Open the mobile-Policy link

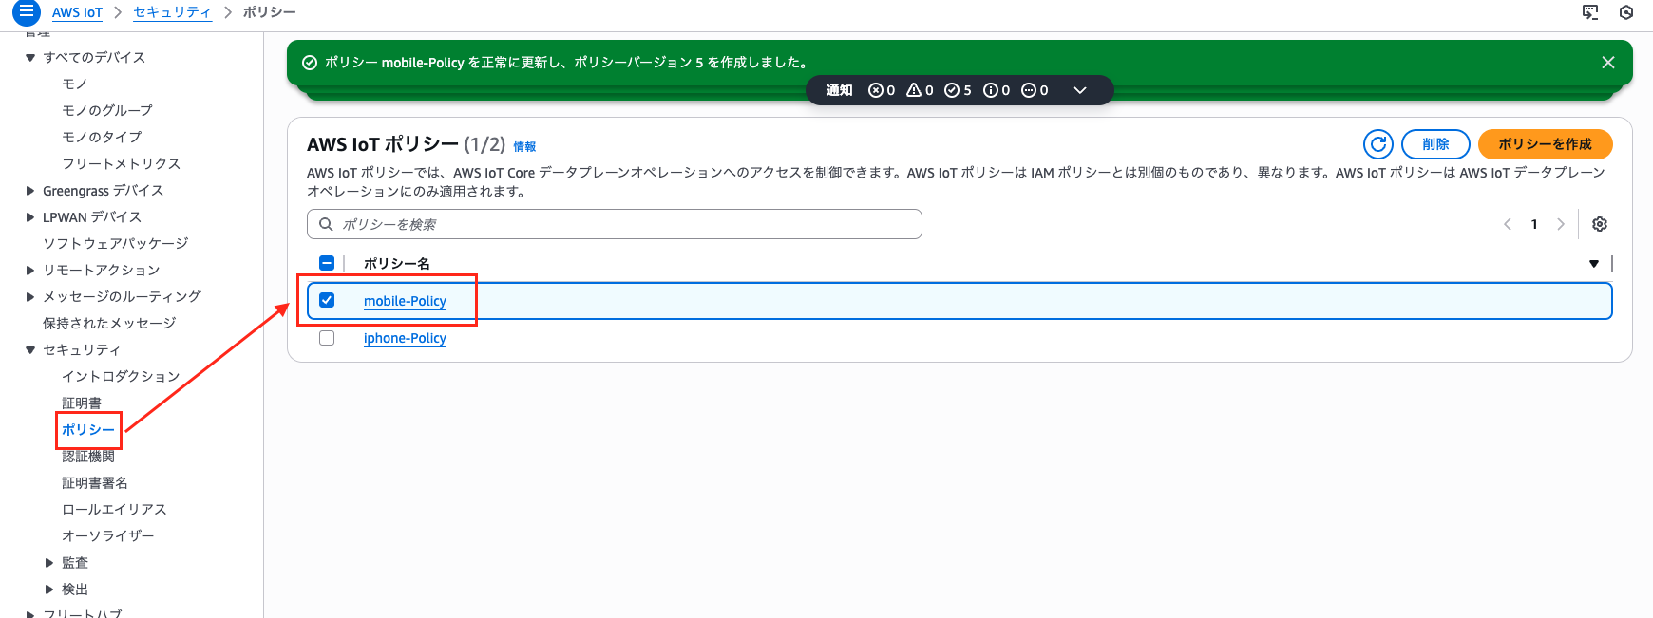(405, 301)
